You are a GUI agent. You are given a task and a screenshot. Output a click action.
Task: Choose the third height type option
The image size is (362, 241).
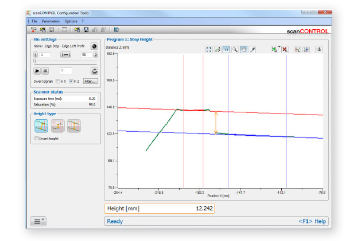pyautogui.click(x=74, y=126)
